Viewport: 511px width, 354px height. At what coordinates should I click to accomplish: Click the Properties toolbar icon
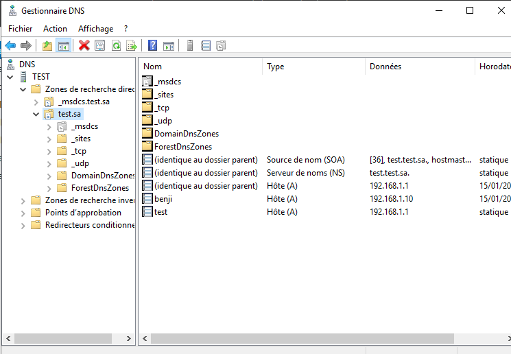pyautogui.click(x=100, y=46)
